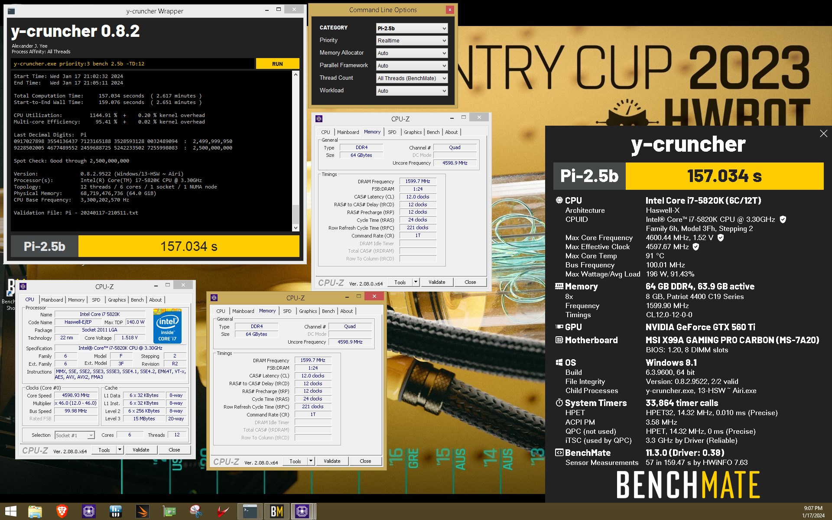Image resolution: width=832 pixels, height=520 pixels.
Task: Open the Bench tab in CPU-Z CPU window
Action: [x=137, y=300]
